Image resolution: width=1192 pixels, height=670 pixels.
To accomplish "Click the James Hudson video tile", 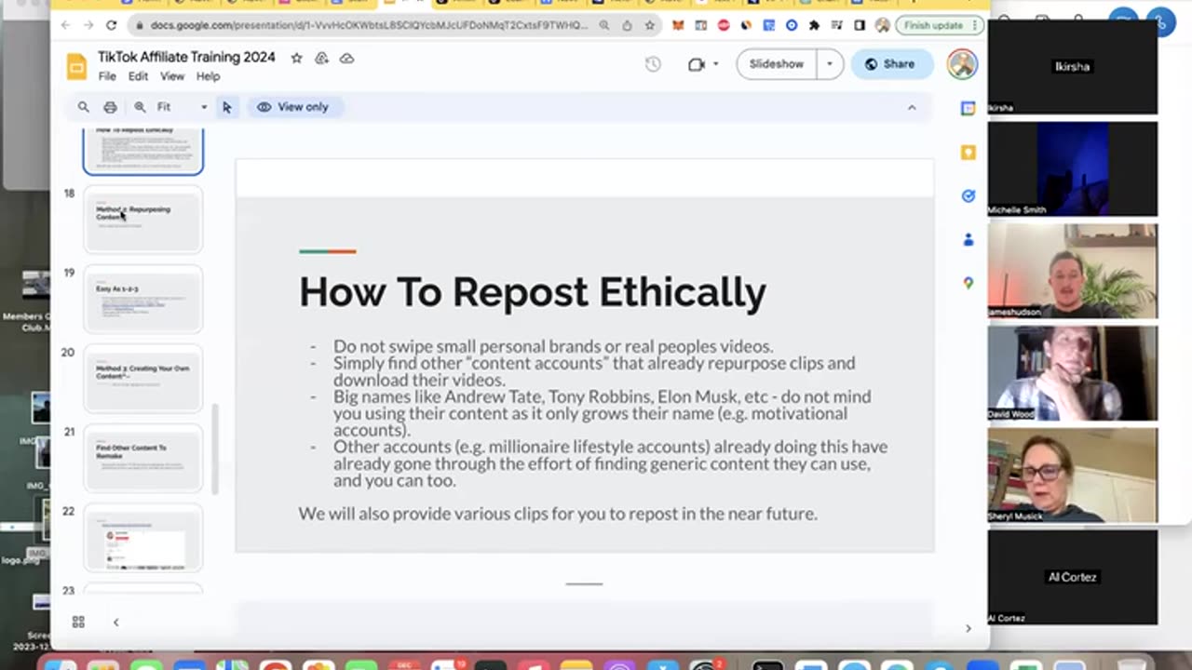I will (x=1073, y=271).
